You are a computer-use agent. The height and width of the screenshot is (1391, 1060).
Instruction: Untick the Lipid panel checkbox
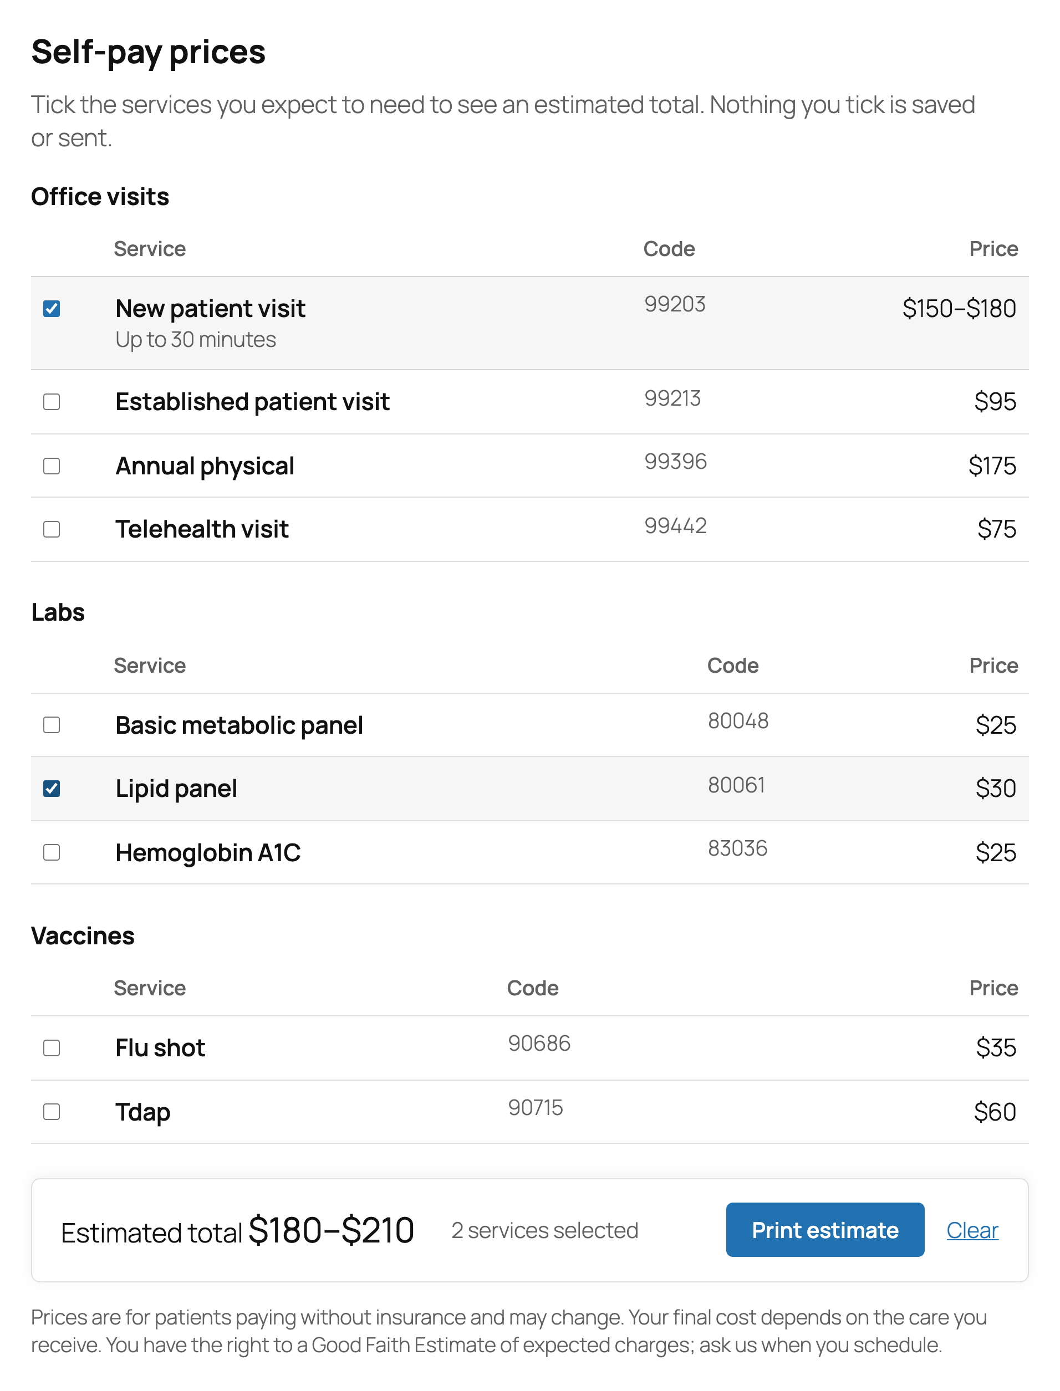click(52, 789)
